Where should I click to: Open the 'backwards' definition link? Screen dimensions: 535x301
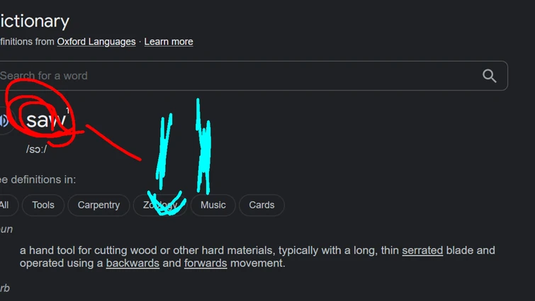tap(133, 263)
